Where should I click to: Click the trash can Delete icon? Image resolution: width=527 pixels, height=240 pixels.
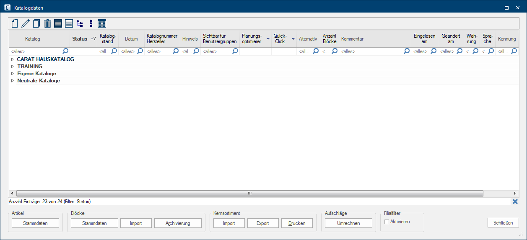47,23
